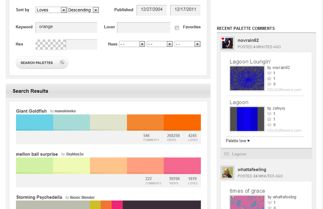The image size is (323, 209).
Task: Open the first Hues dropdown
Action: 132,44
